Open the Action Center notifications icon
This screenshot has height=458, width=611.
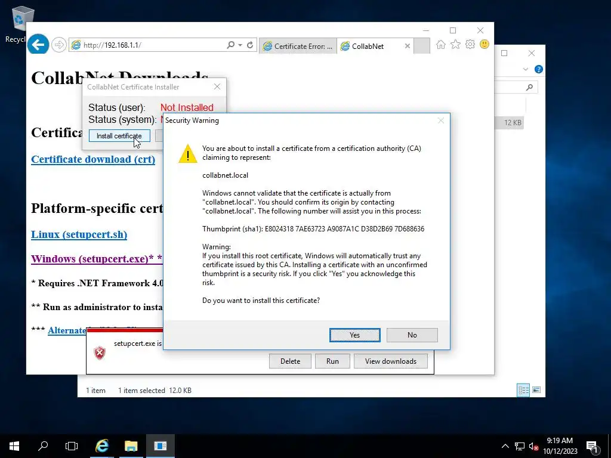coord(591,446)
